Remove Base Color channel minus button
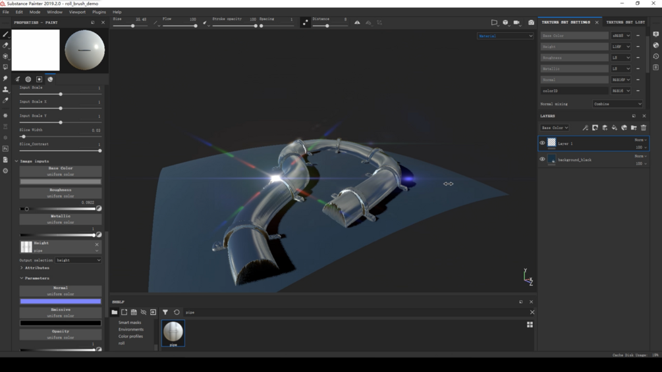This screenshot has width=662, height=372. click(638, 36)
